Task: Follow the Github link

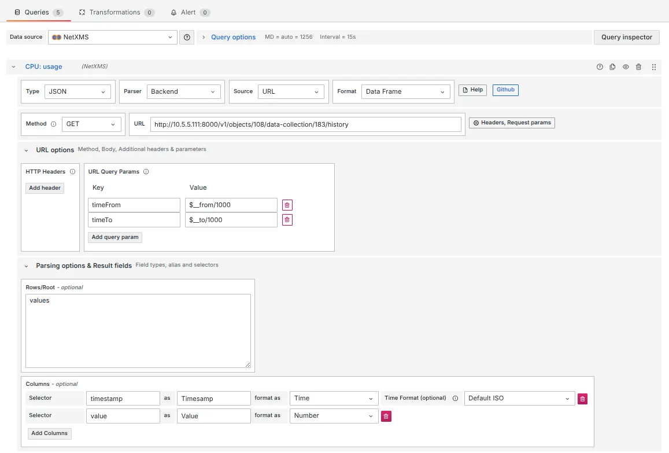Action: point(504,90)
